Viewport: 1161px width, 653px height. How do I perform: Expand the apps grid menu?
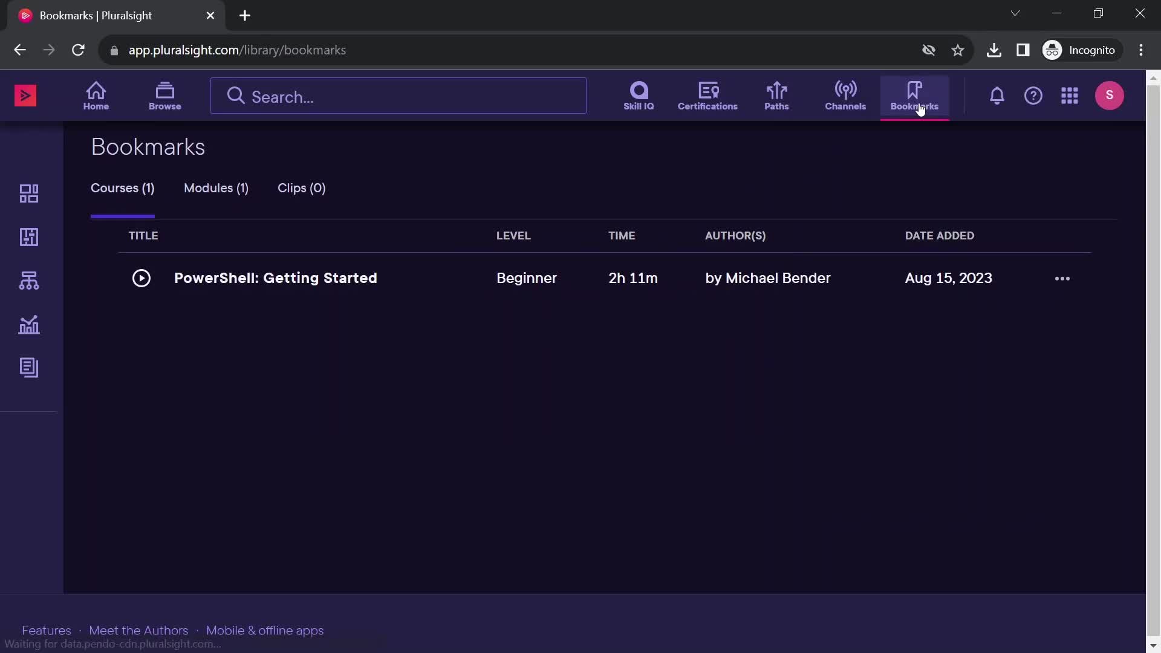(x=1069, y=95)
